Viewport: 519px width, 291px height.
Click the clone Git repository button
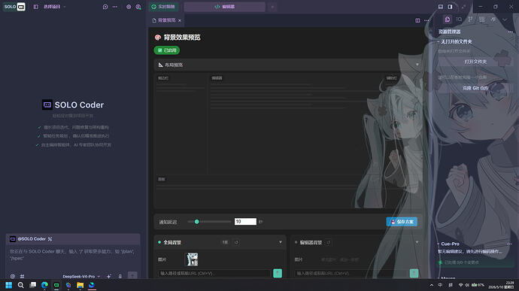tap(475, 88)
